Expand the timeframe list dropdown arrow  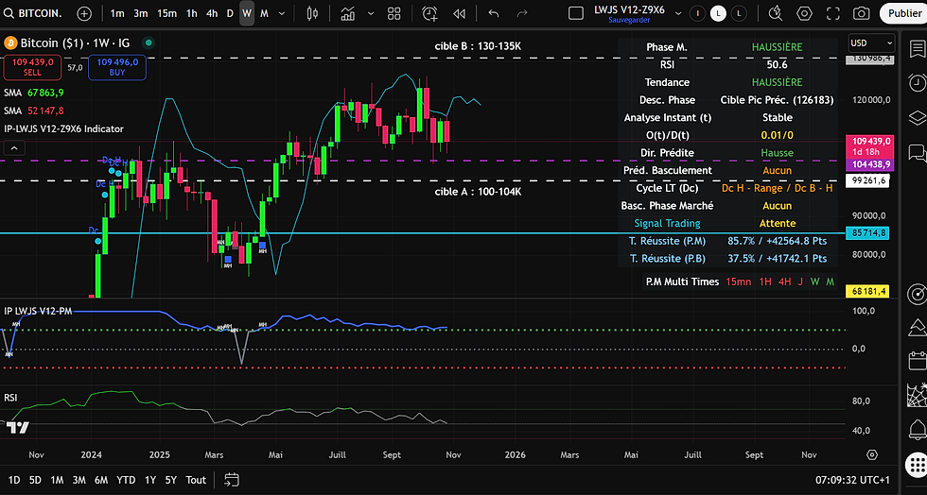[282, 13]
